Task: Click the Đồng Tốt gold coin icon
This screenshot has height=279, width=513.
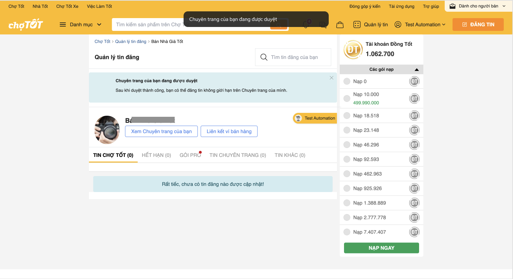Action: [x=353, y=50]
